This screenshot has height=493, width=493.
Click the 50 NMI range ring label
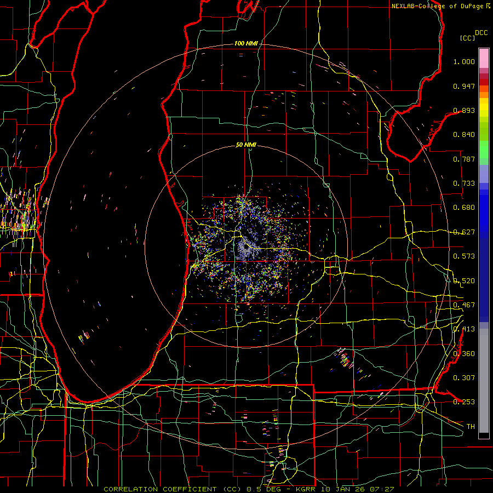[246, 145]
